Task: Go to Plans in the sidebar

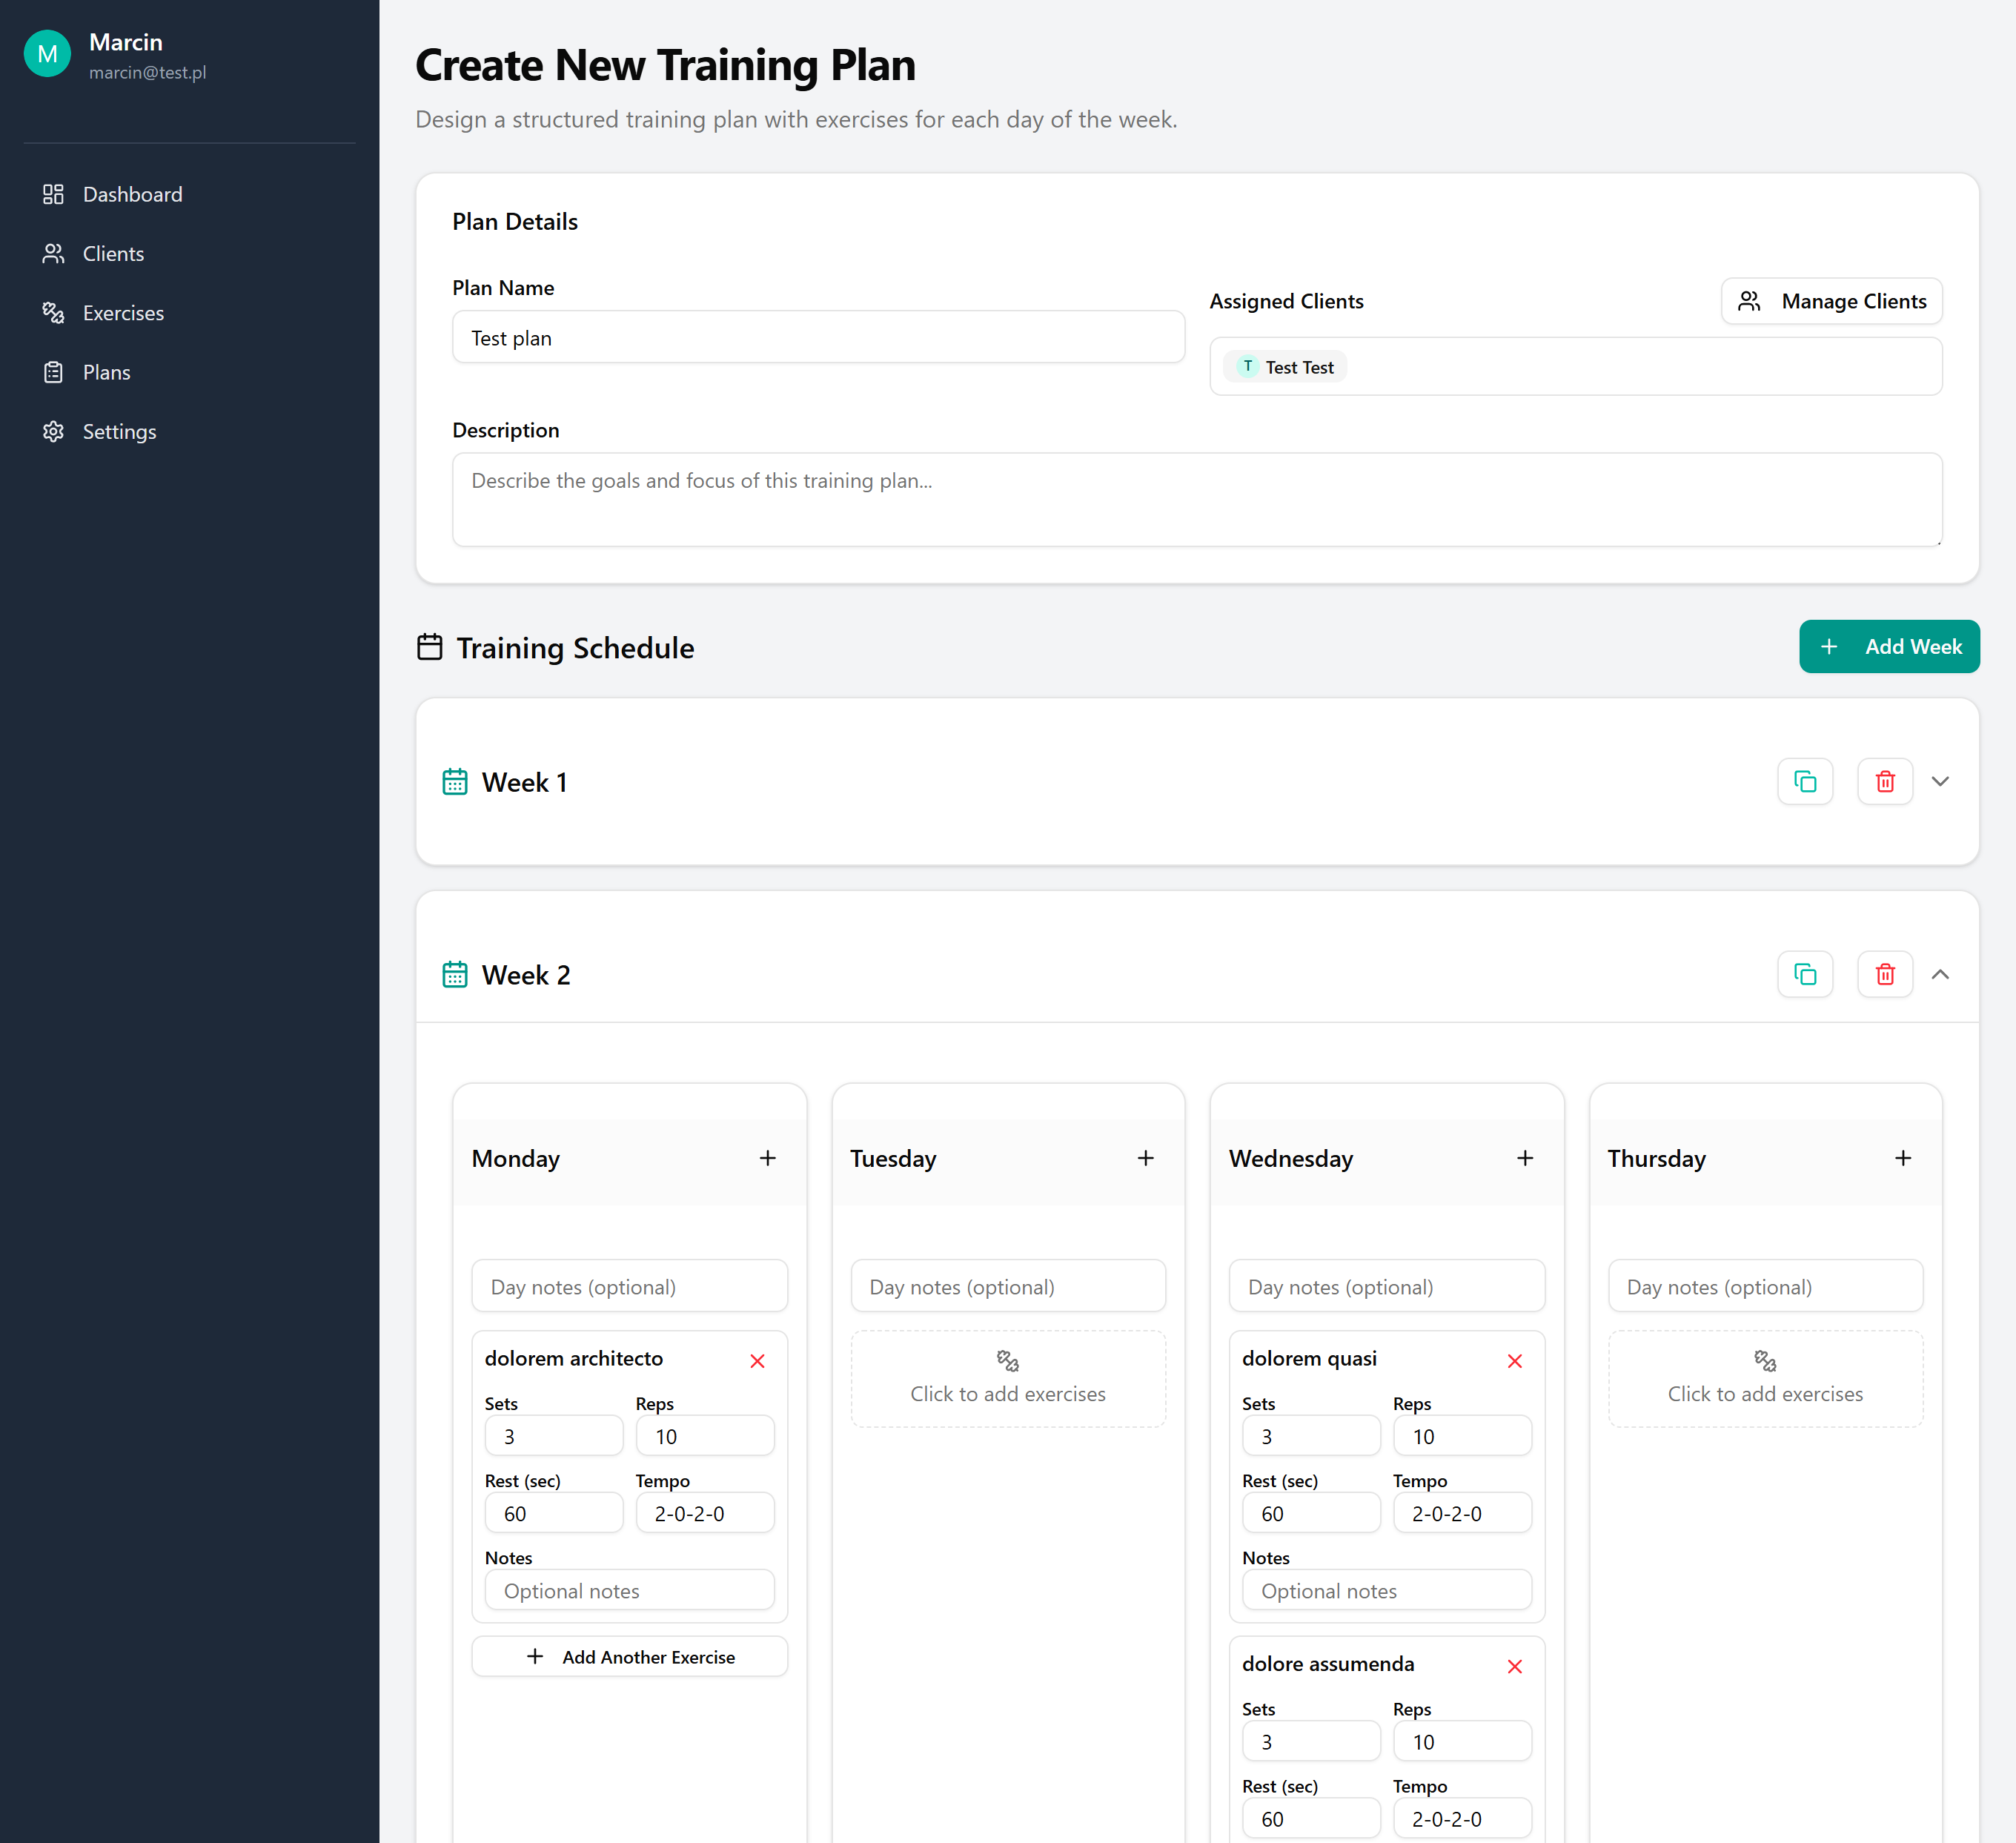Action: (x=106, y=372)
